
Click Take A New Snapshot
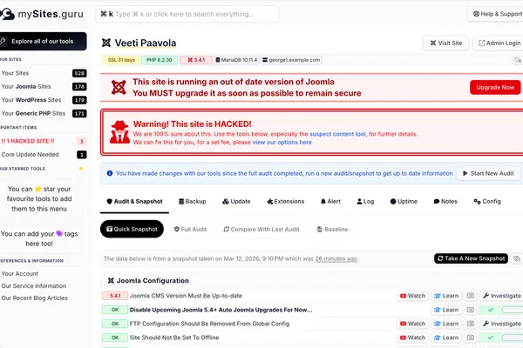471,258
